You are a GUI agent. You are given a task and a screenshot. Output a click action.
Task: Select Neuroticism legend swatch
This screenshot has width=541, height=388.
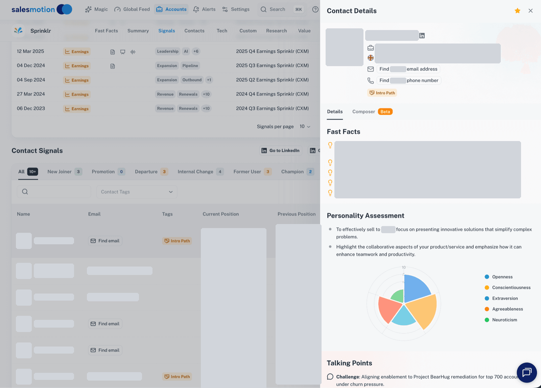(x=487, y=320)
